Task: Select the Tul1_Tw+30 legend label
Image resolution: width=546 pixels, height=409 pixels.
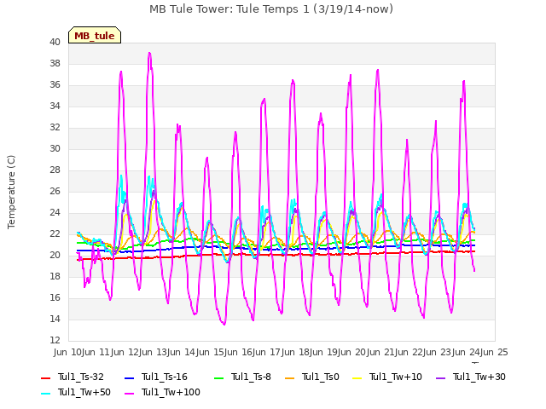Action: (x=479, y=377)
